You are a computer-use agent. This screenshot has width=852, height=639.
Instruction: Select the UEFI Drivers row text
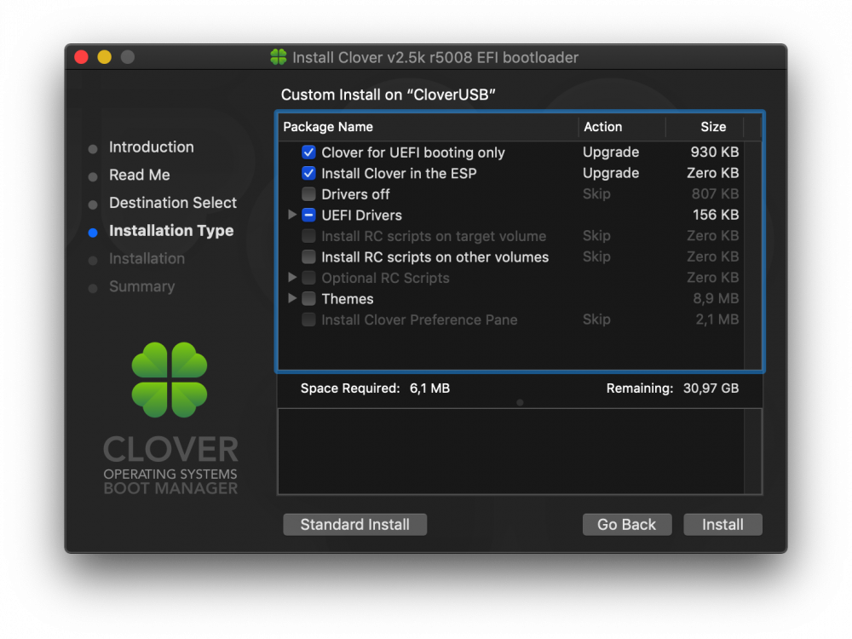361,216
